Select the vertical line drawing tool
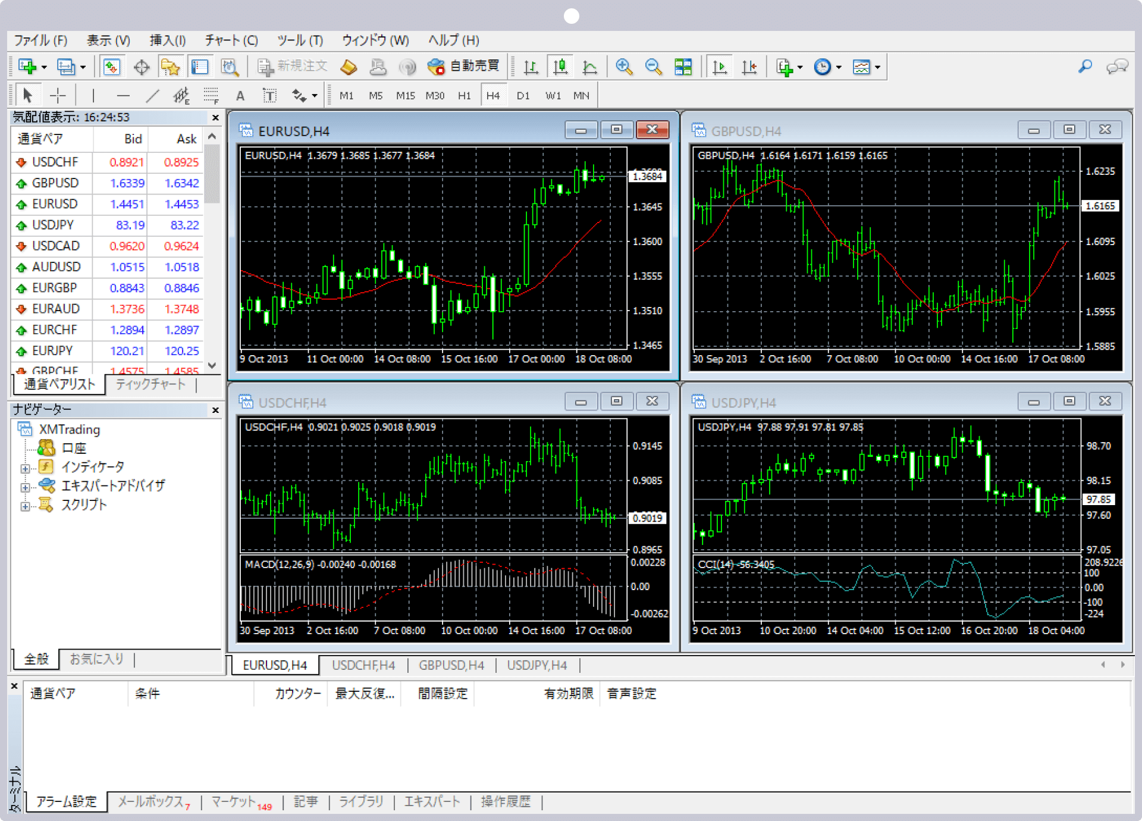 93,95
